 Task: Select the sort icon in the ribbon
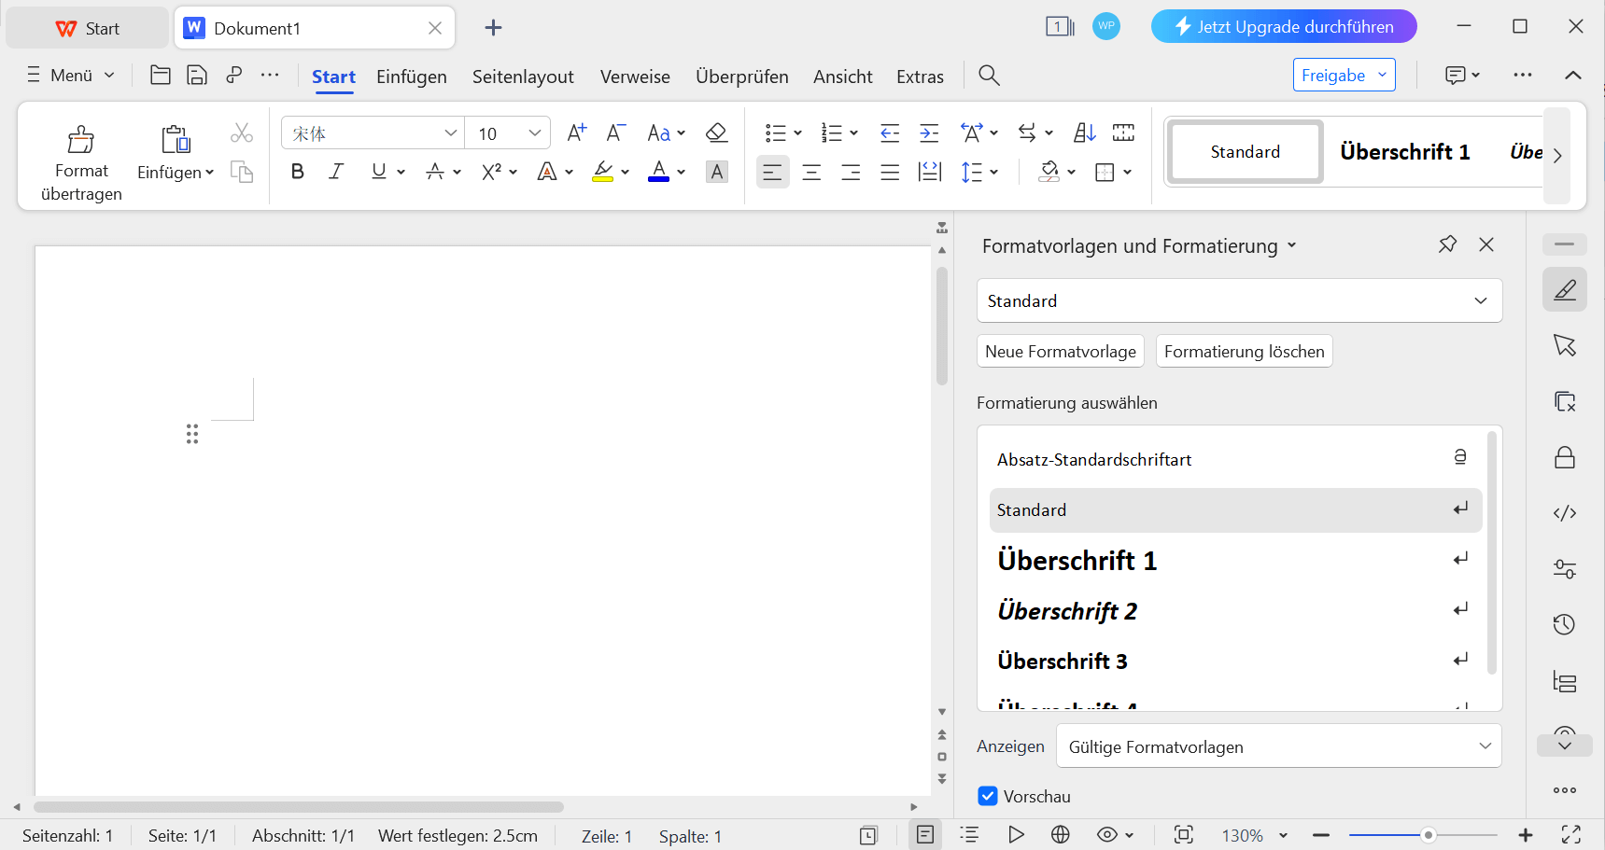(x=1083, y=132)
